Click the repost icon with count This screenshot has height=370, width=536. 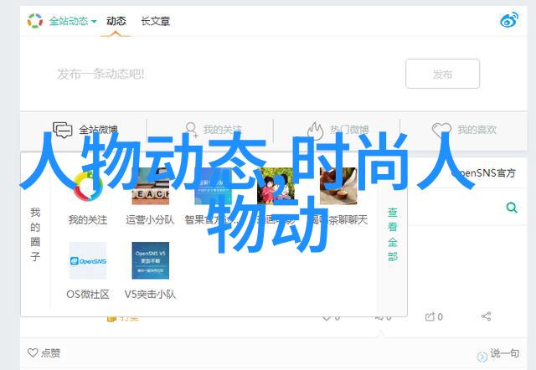434,316
